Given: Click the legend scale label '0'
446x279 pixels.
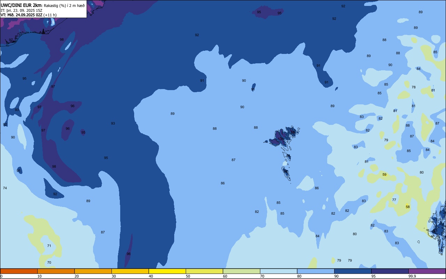Looking at the screenshot, I should click(1, 276).
